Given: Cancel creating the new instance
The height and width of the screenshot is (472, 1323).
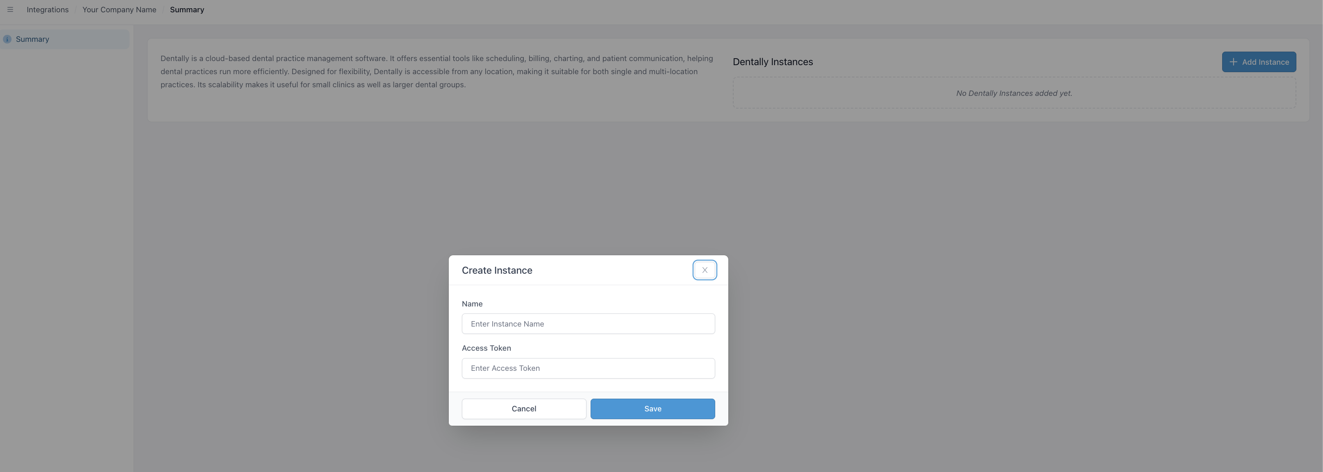Looking at the screenshot, I should pyautogui.click(x=523, y=408).
